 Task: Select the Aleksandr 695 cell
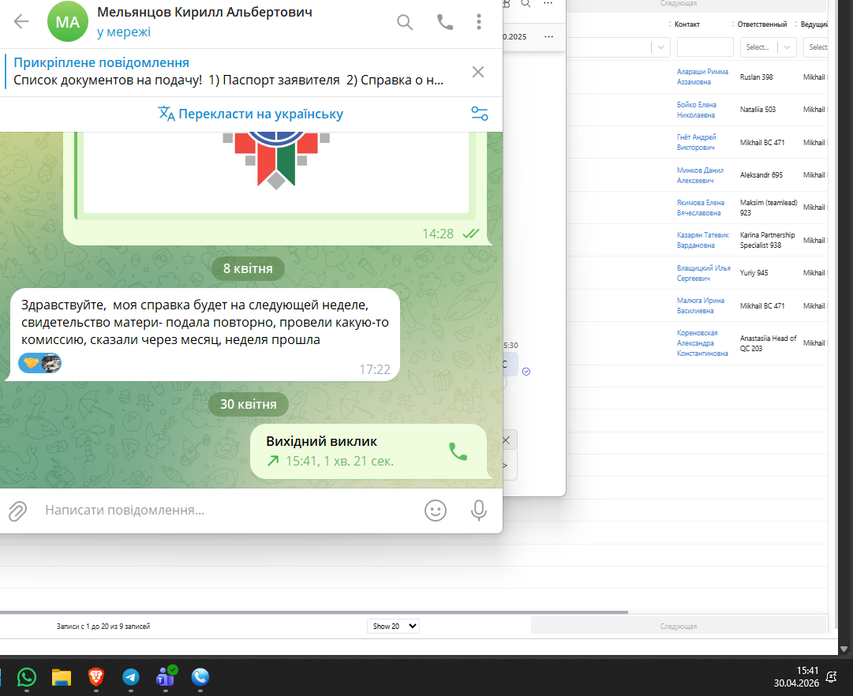tap(761, 174)
